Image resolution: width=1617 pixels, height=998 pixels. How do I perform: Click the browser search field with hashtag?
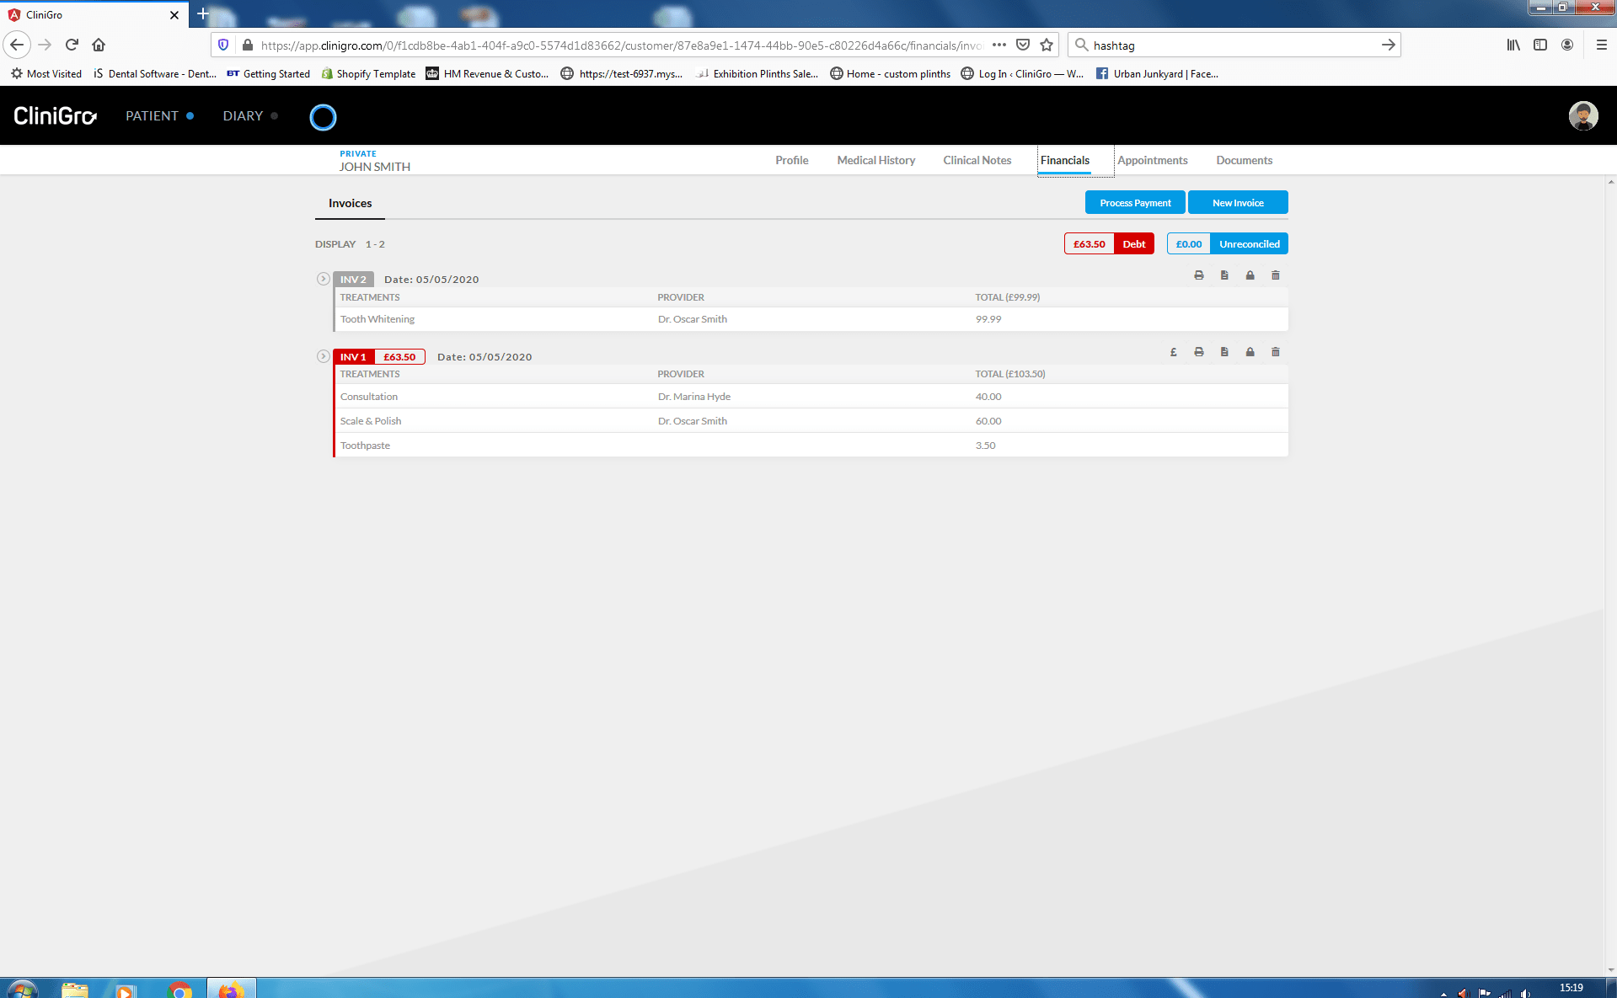(x=1230, y=45)
